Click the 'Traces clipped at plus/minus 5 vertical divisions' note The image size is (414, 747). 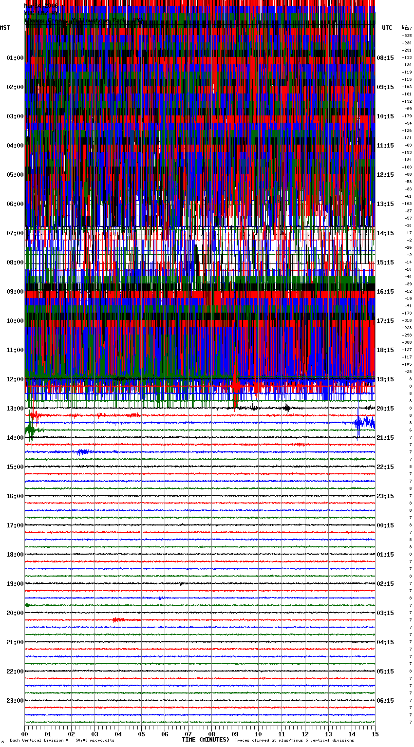coord(294,741)
